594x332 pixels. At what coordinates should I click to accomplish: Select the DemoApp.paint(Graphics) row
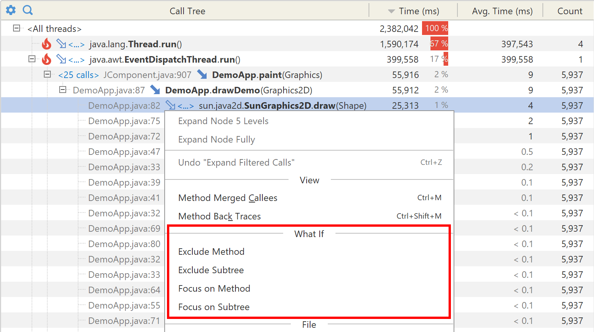(x=297, y=75)
